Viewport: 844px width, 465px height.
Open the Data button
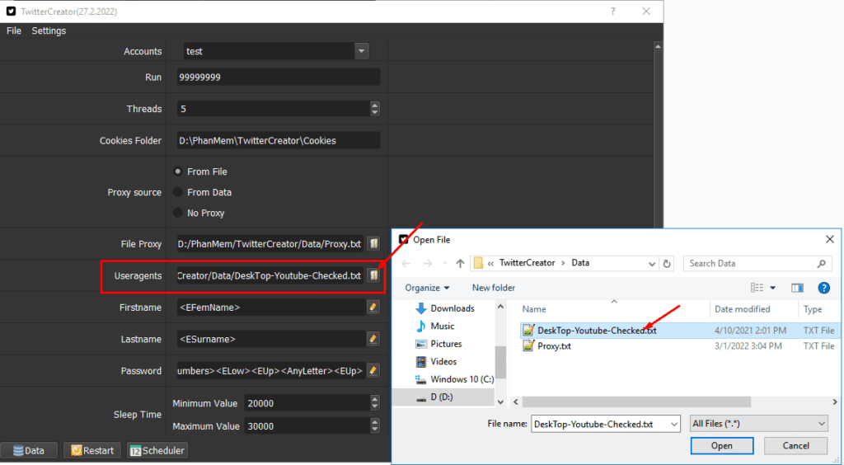point(29,450)
